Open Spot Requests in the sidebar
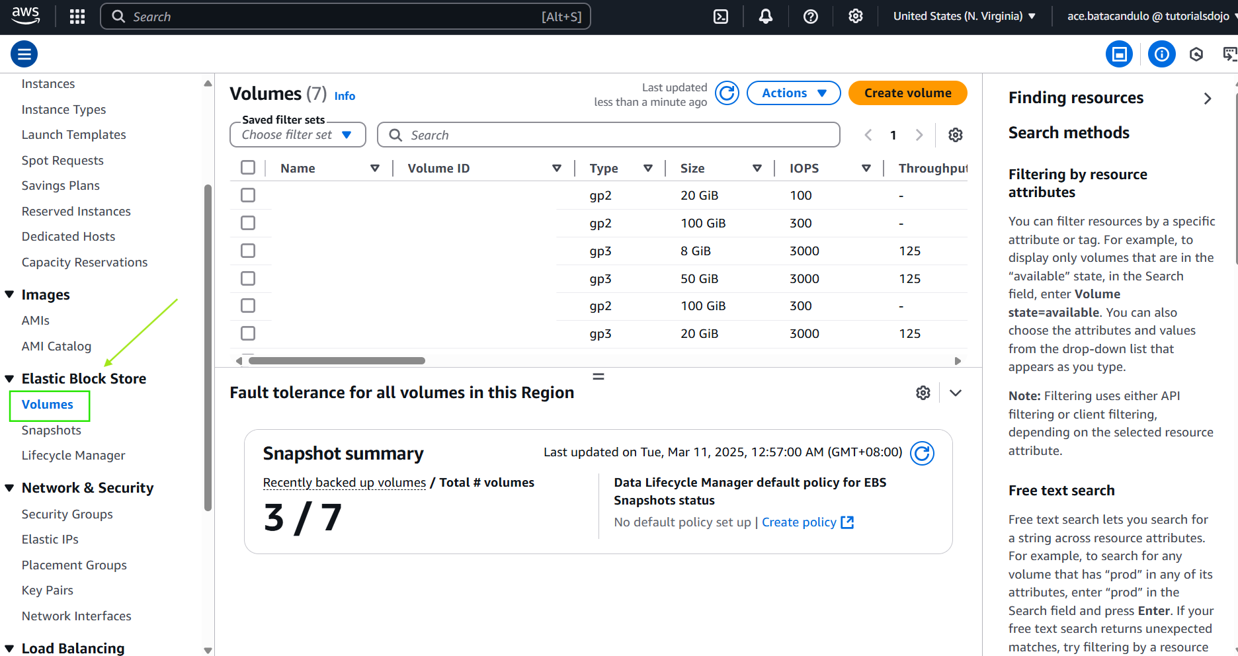The width and height of the screenshot is (1238, 656). coord(63,161)
